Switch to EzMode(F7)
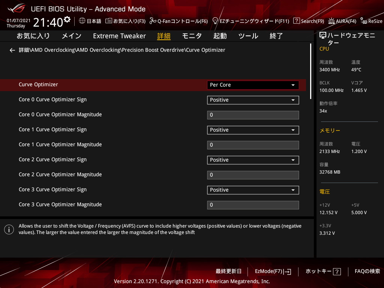The width and height of the screenshot is (384, 288). coord(273,271)
